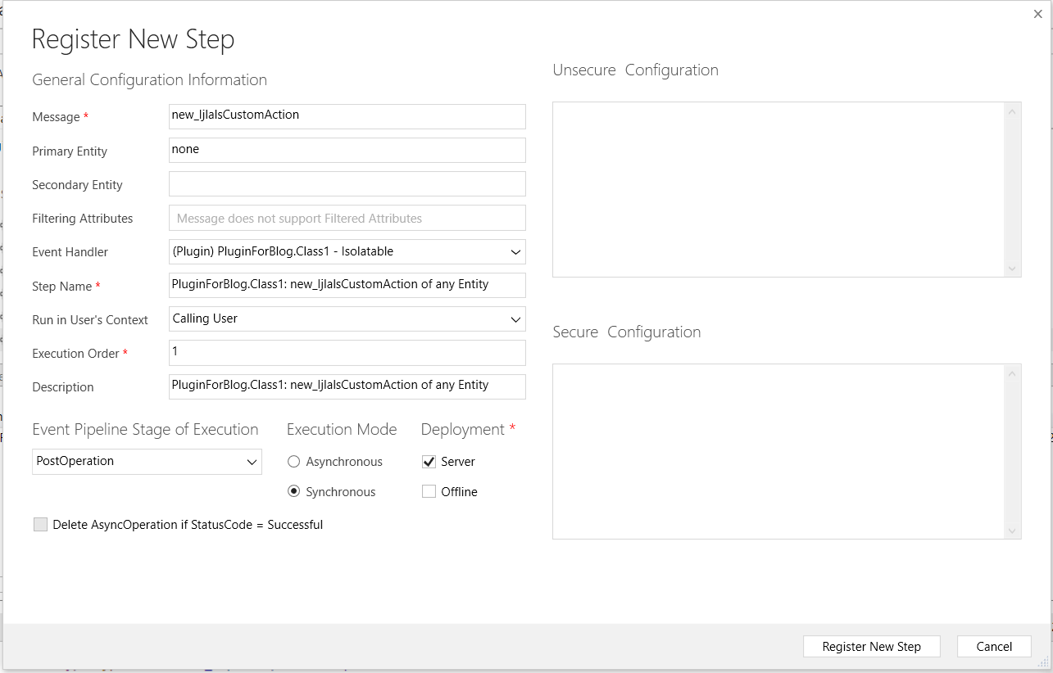The width and height of the screenshot is (1053, 673).
Task: Select the Synchronous execution mode
Action: click(x=294, y=492)
